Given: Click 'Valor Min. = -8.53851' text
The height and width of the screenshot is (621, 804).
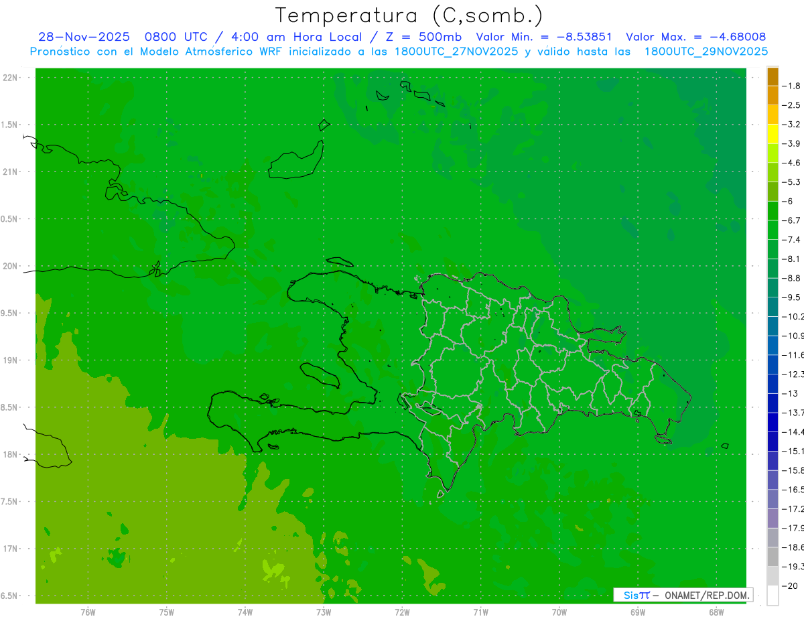Looking at the screenshot, I should 543,38.
